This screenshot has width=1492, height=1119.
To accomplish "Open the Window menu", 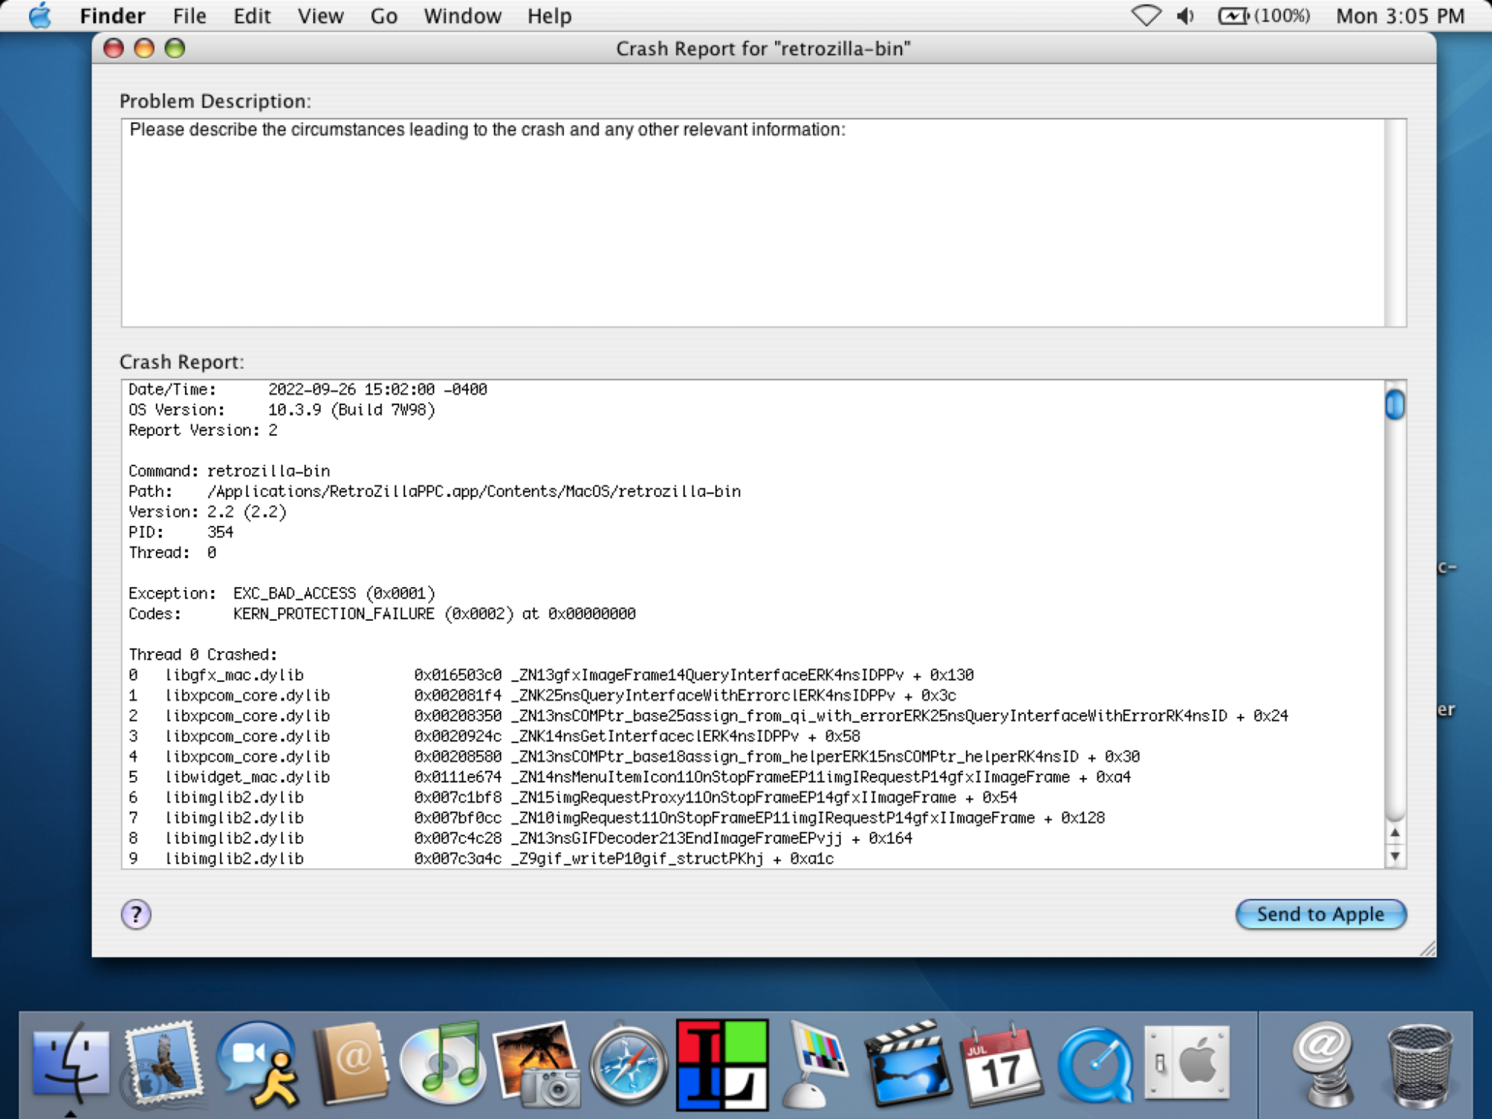I will 463,16.
